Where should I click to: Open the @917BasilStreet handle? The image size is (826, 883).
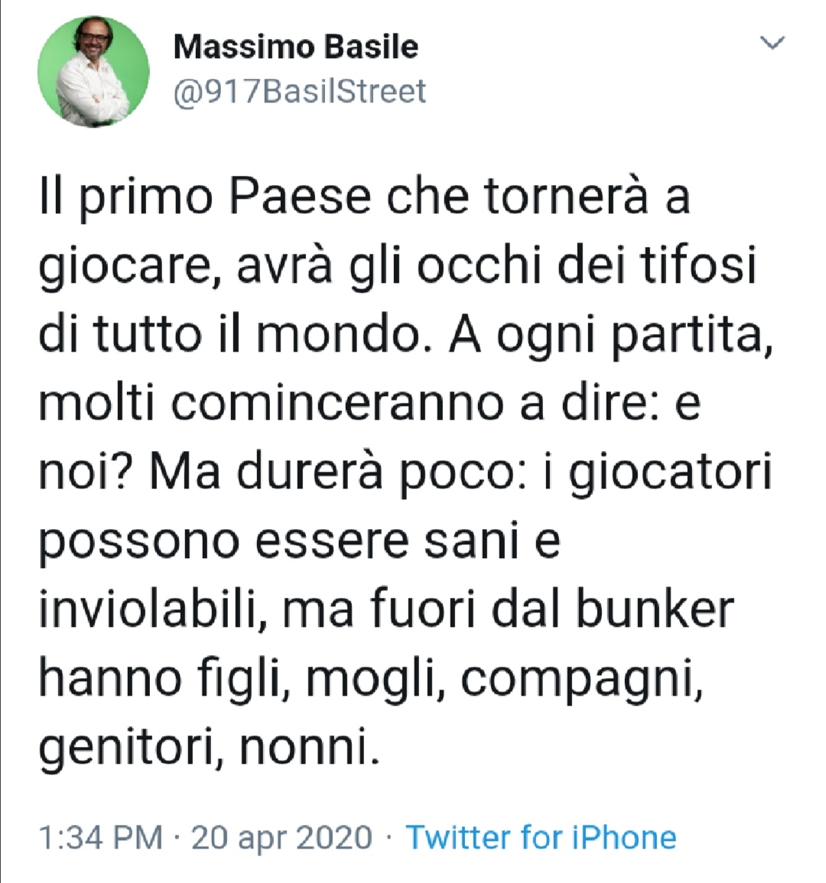pyautogui.click(x=298, y=92)
